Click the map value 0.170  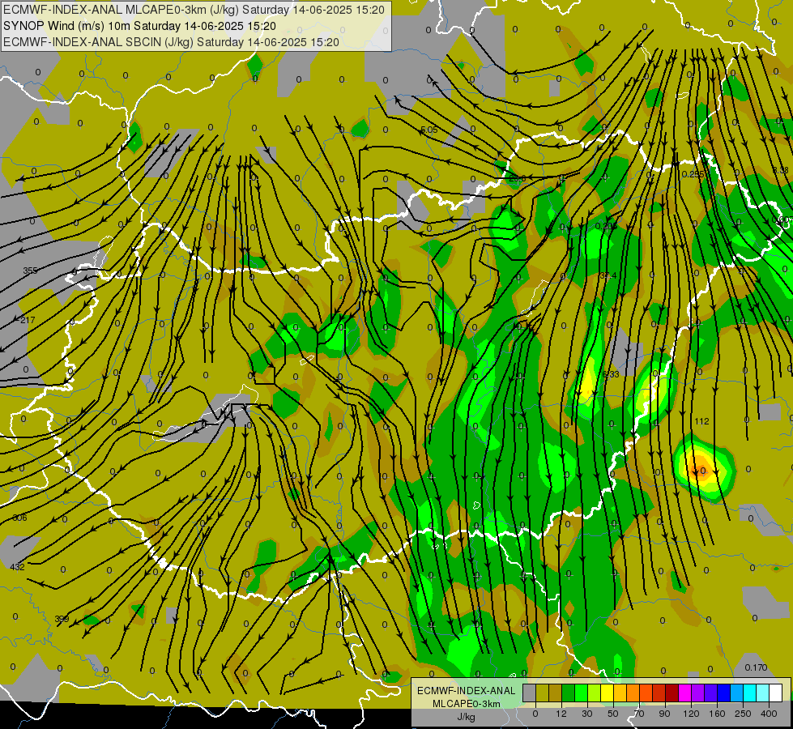[x=756, y=667]
